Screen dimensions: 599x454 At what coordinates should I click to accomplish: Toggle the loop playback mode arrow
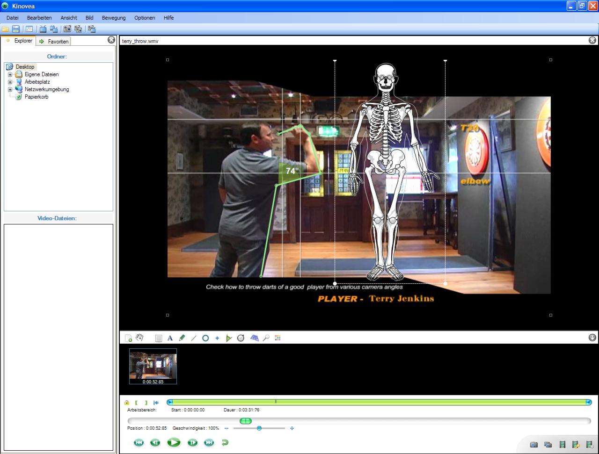225,442
